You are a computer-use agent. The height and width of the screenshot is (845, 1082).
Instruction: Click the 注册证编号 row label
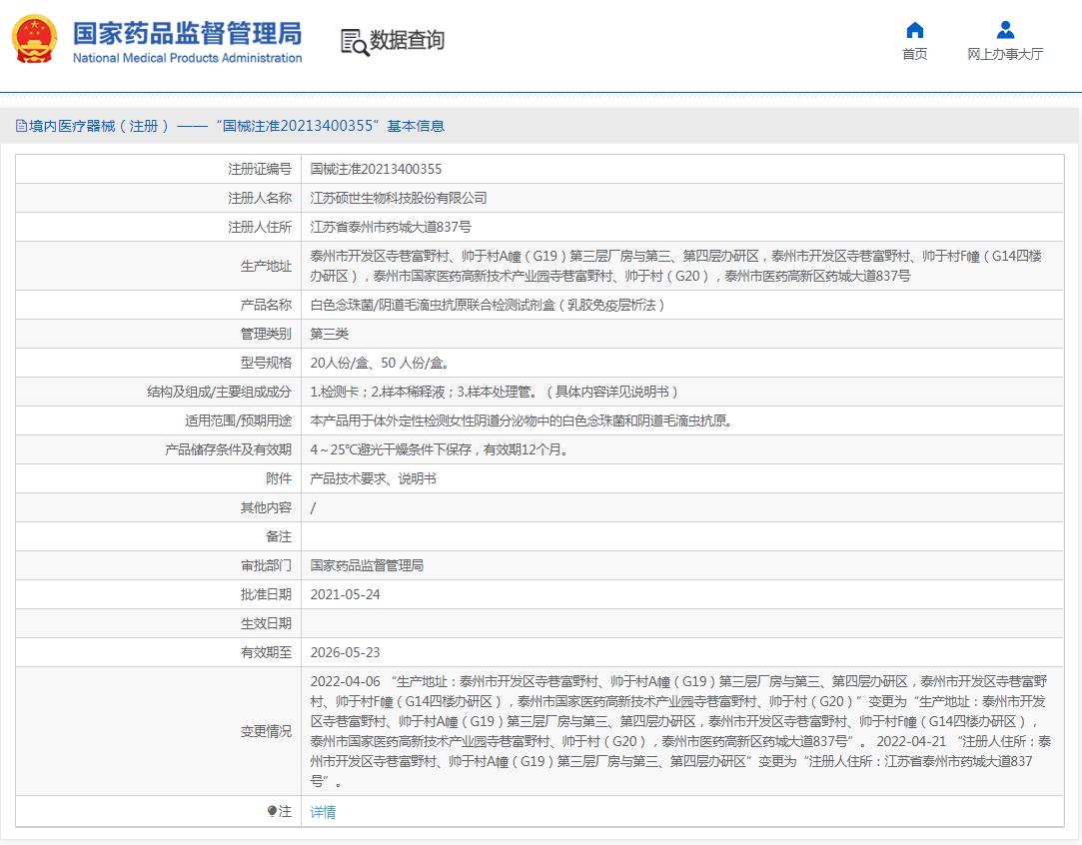pos(260,169)
